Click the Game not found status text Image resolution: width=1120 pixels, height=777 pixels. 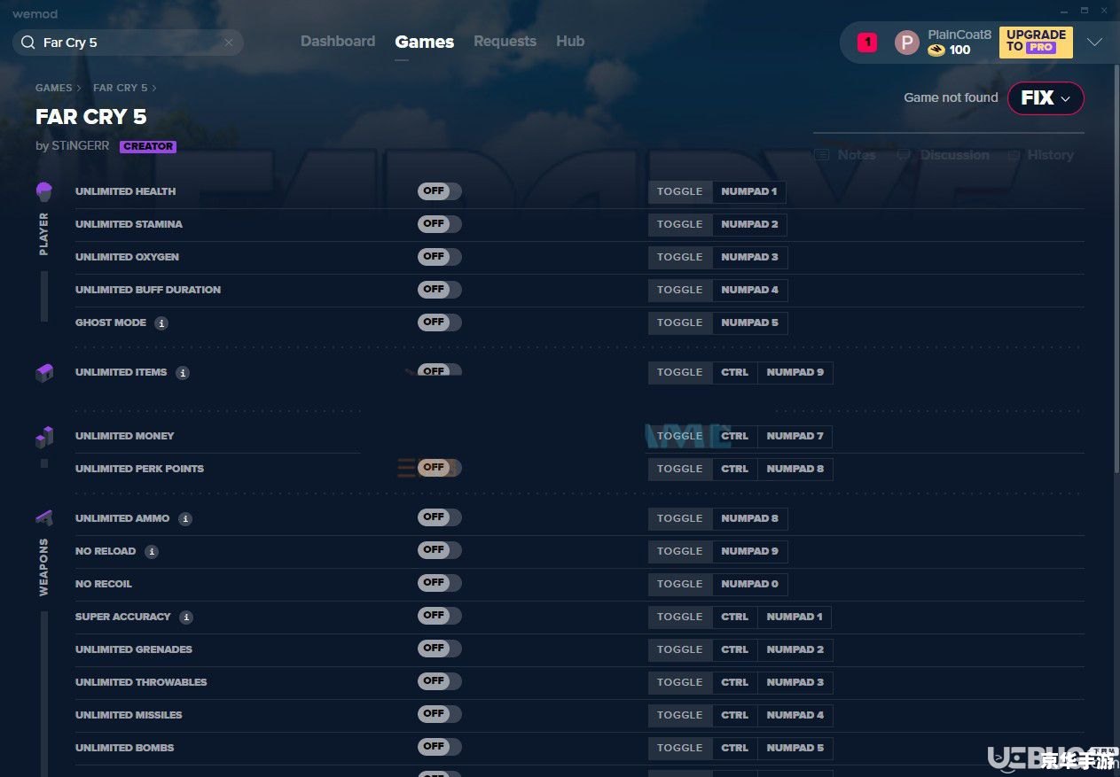[951, 98]
